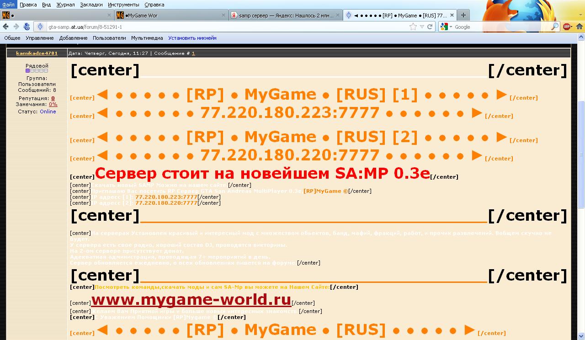
Task: Click the blue swirl icon beside the forward arrow
Action: coord(27,27)
